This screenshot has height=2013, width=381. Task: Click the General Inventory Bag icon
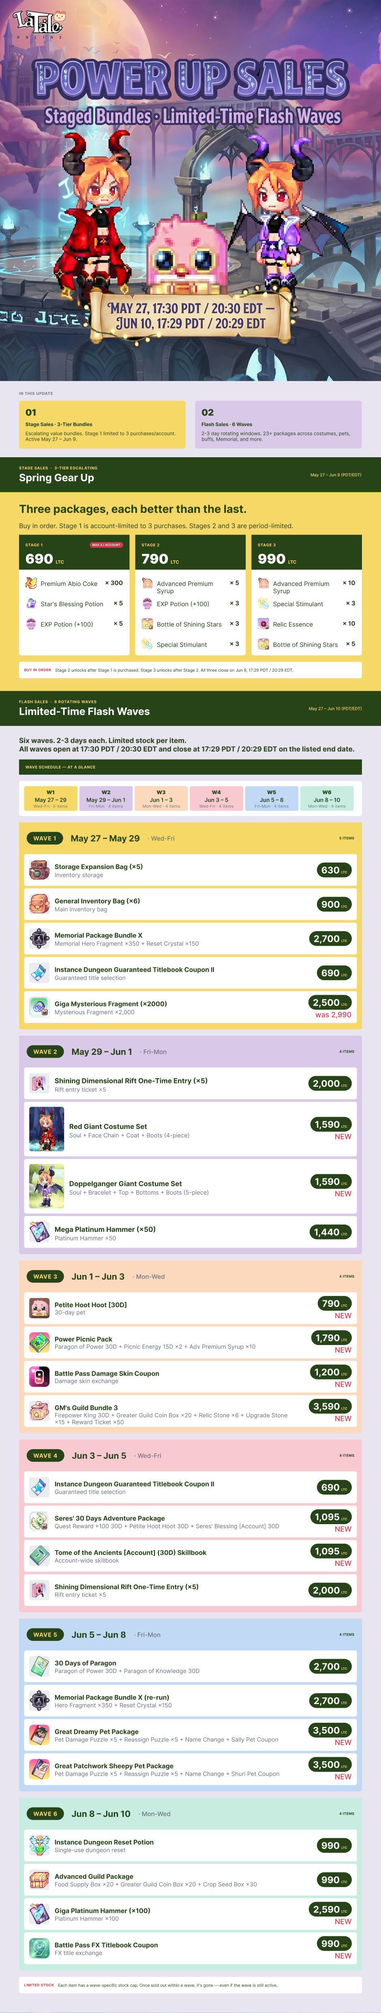(x=39, y=904)
